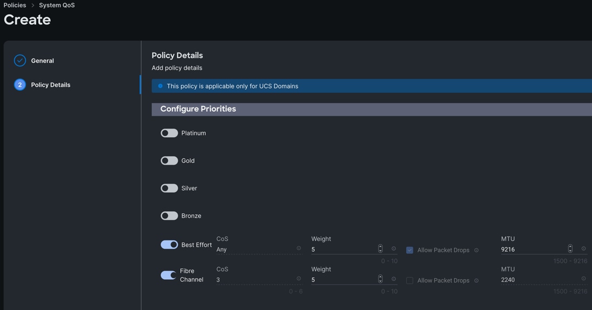Adjust Best Effort Weight stepper arrows
The height and width of the screenshot is (310, 592).
point(380,248)
